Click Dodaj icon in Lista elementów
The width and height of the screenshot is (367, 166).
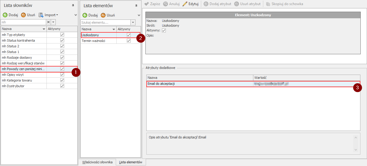point(85,15)
